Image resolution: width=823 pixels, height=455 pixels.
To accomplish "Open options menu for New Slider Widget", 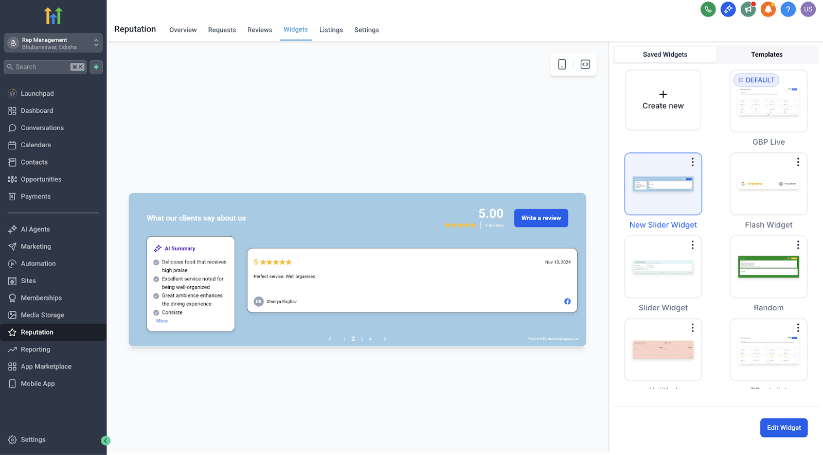I will pyautogui.click(x=692, y=162).
